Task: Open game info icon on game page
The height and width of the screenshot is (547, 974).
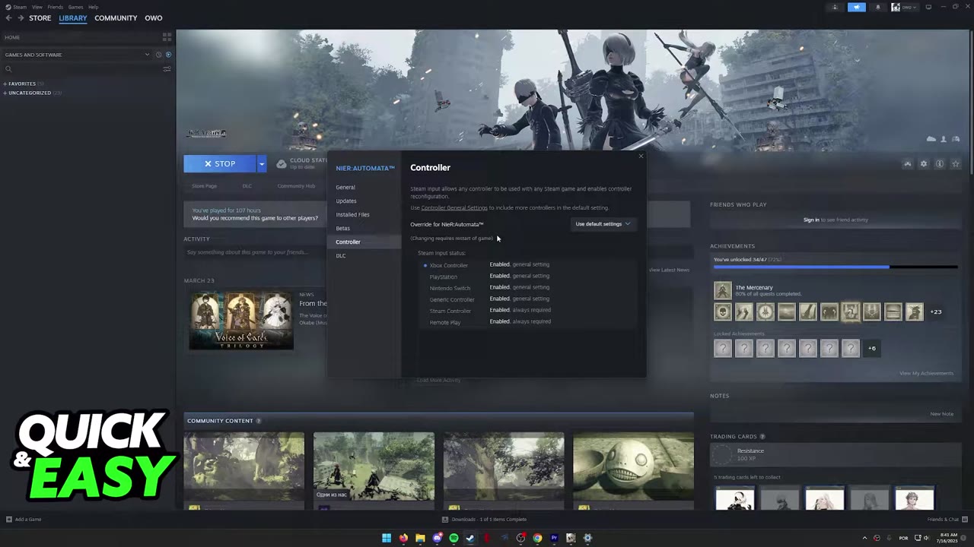Action: (940, 164)
